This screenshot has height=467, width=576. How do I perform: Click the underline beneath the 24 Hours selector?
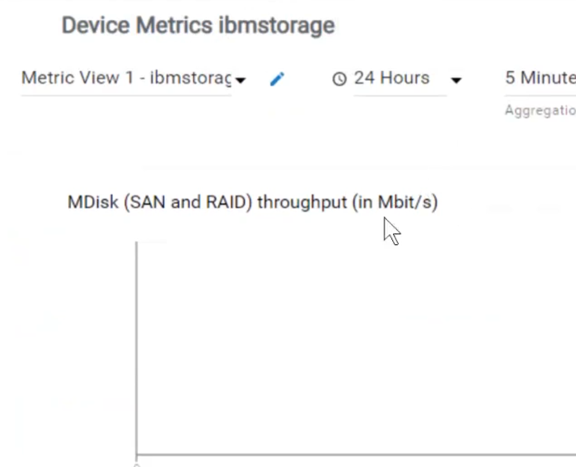point(400,96)
